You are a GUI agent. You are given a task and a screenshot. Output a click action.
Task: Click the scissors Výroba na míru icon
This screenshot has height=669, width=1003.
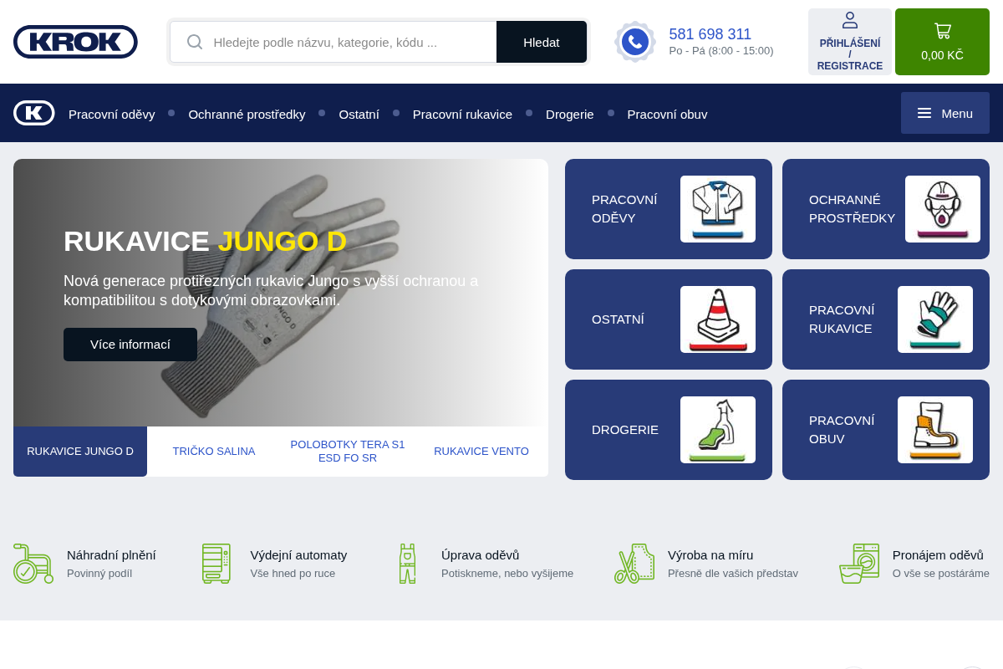coord(634,564)
